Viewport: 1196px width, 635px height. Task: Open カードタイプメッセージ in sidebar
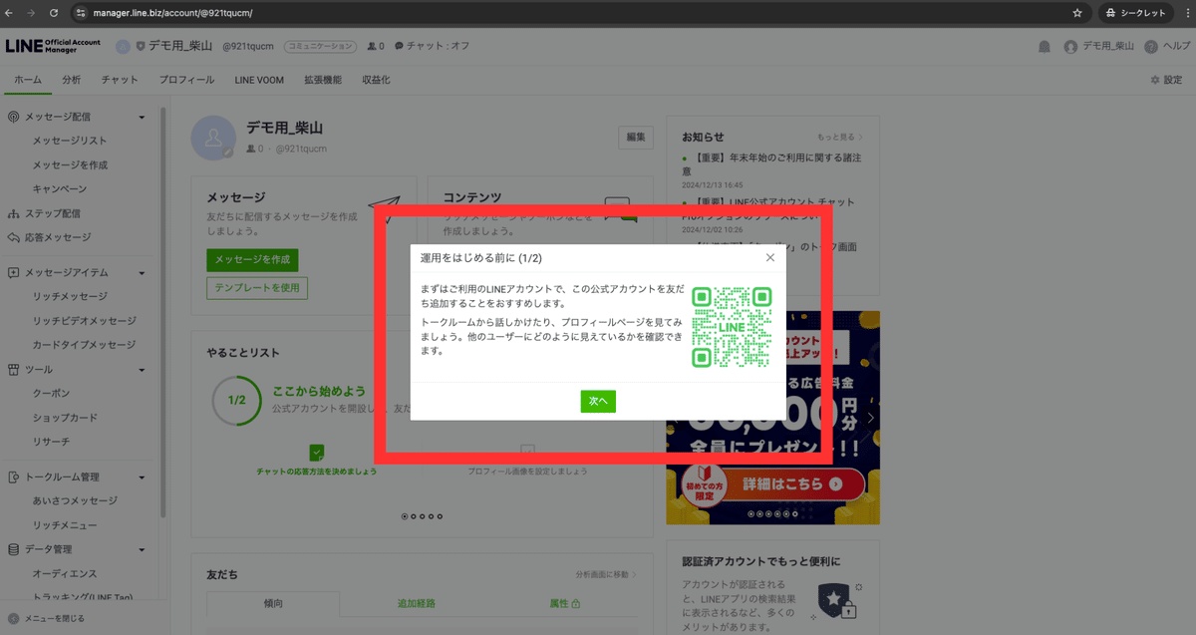point(84,345)
